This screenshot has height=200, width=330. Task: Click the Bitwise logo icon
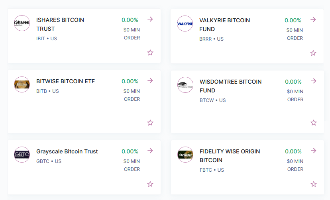click(22, 84)
